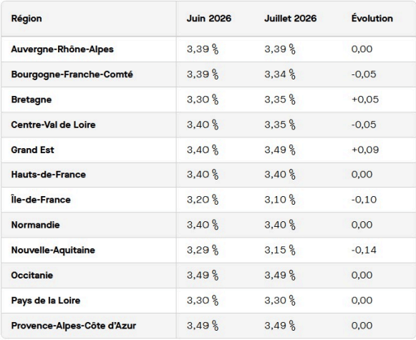Viewport: 416px width, 340px height.
Task: Select the Évolution column header
Action: 372,19
